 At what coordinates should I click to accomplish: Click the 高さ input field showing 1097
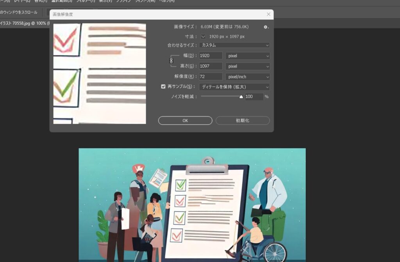[x=211, y=66]
